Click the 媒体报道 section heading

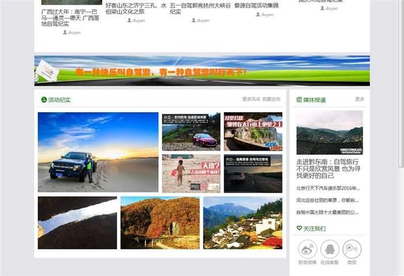point(314,99)
